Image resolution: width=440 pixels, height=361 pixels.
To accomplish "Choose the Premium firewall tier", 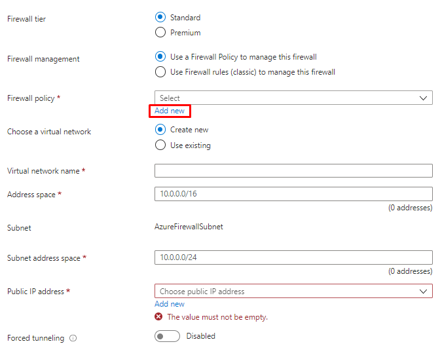I will 160,33.
